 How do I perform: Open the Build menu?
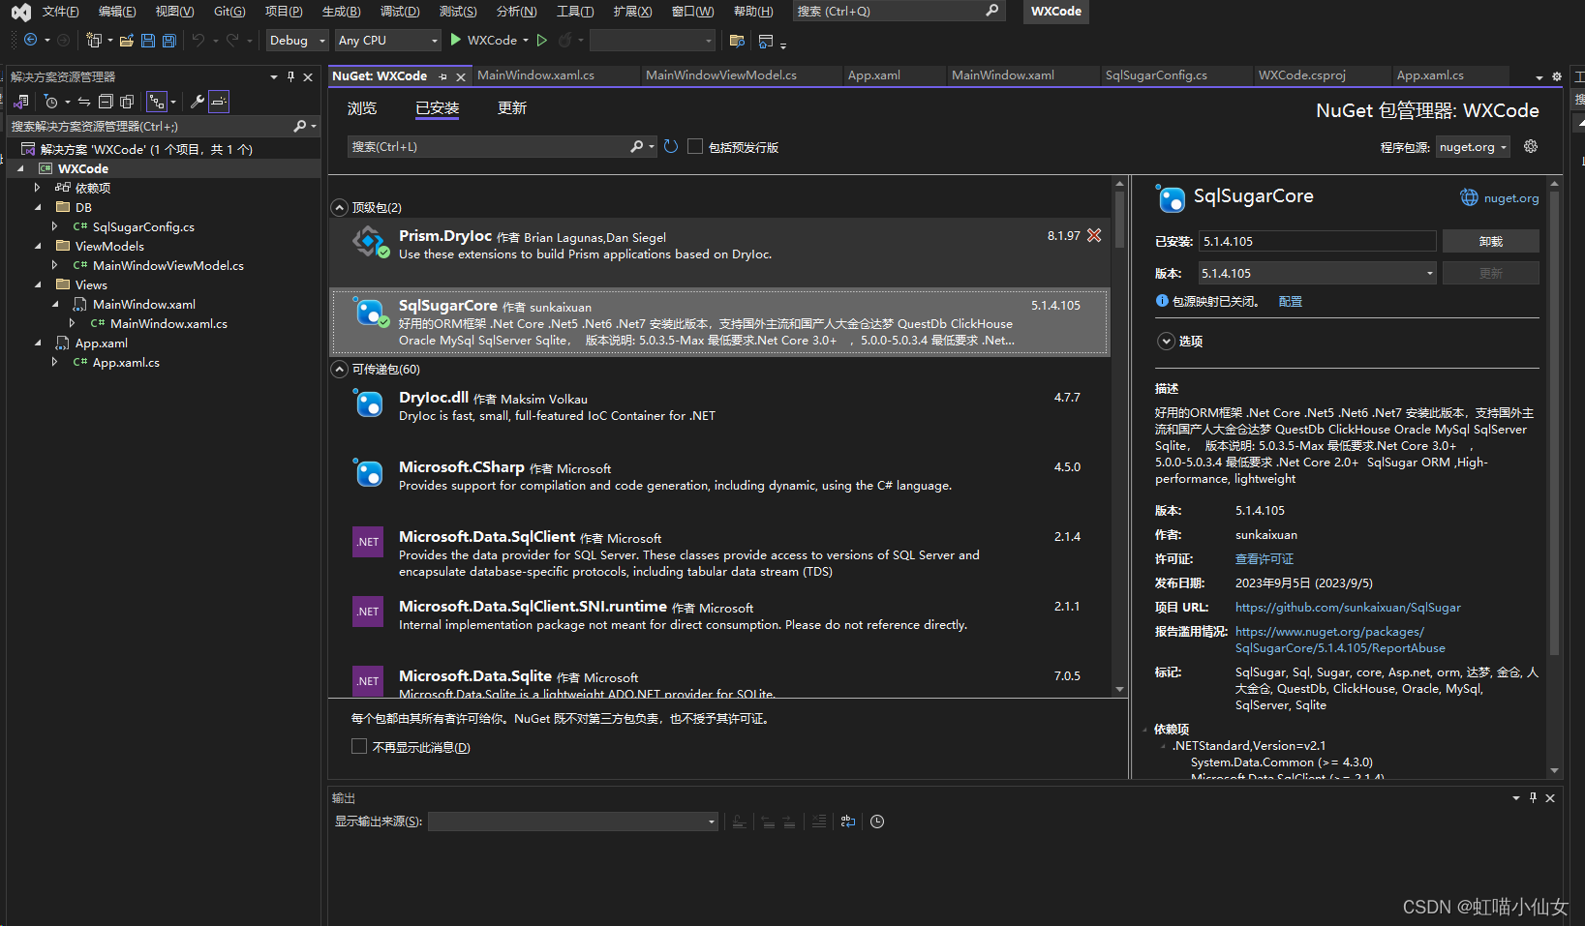tap(341, 12)
